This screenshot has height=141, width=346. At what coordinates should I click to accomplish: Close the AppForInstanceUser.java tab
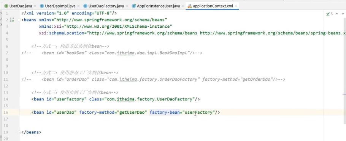pyautogui.click(x=183, y=6)
